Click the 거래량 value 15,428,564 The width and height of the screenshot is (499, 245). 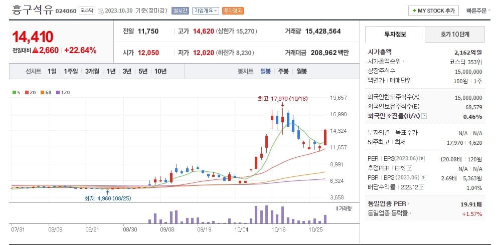click(x=322, y=31)
